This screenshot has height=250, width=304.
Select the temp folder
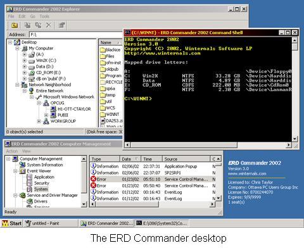108,95
